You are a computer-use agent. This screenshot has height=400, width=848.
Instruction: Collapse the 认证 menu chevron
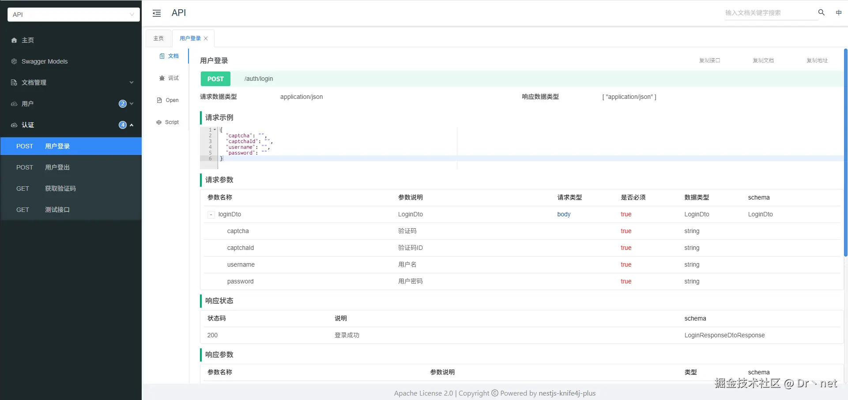[132, 125]
